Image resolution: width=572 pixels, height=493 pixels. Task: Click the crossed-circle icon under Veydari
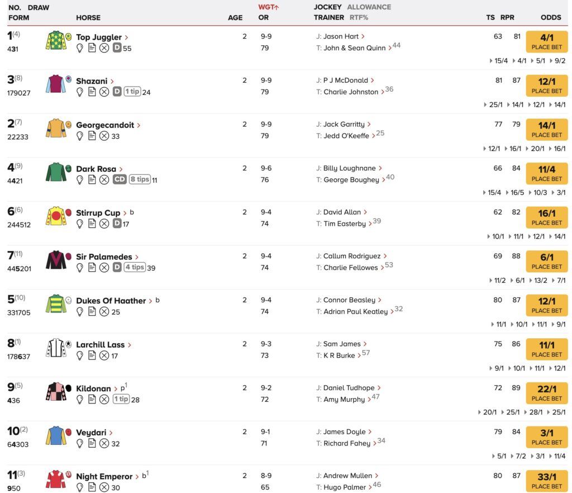tap(104, 443)
